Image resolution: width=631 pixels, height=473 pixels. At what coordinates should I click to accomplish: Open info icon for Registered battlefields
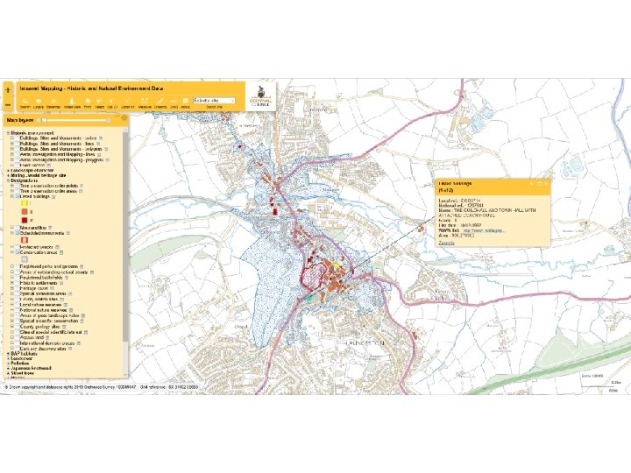[x=67, y=278]
